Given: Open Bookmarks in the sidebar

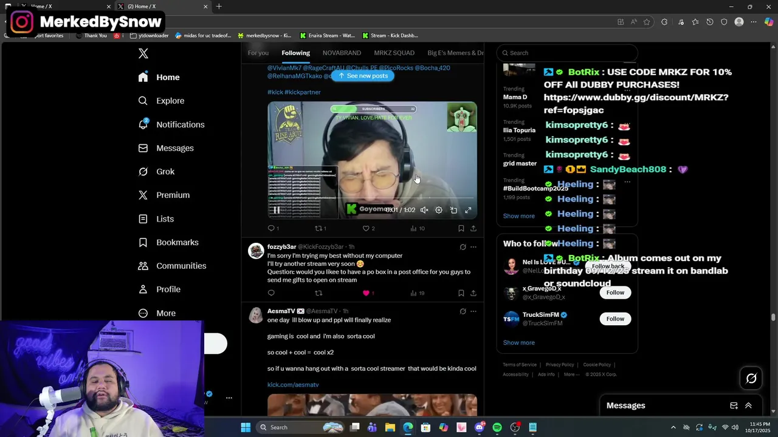Looking at the screenshot, I should click(x=169, y=242).
